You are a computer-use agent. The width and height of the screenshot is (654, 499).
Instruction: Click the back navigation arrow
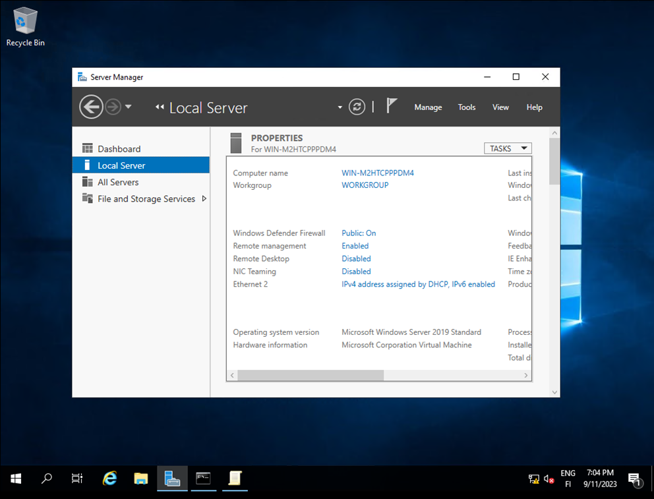pyautogui.click(x=91, y=106)
